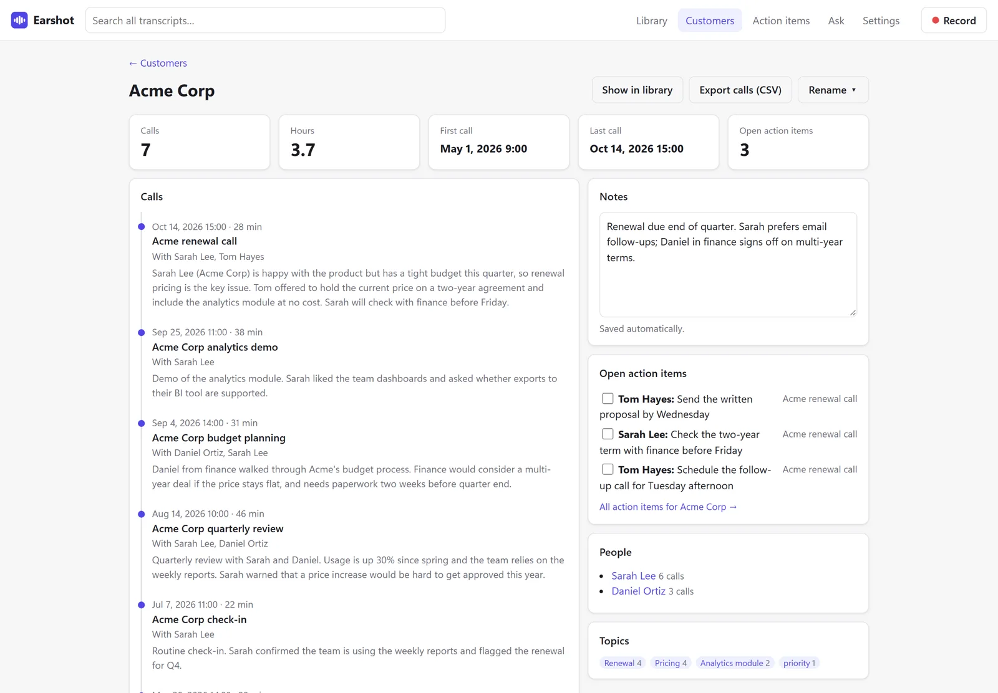Click 'Saved automatically.' status text
The image size is (998, 693).
pyautogui.click(x=642, y=328)
